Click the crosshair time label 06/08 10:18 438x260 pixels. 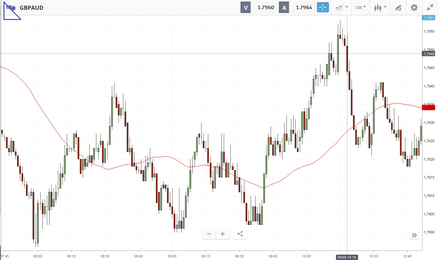click(347, 257)
